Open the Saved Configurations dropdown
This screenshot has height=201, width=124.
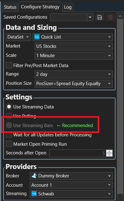[x=72, y=17]
